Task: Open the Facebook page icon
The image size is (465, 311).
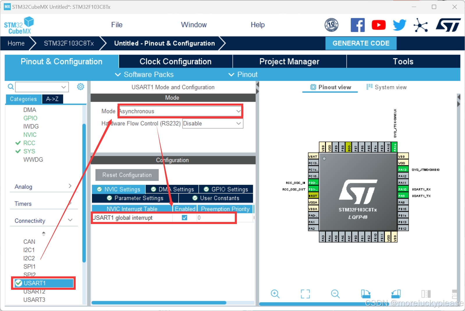Action: tap(358, 25)
